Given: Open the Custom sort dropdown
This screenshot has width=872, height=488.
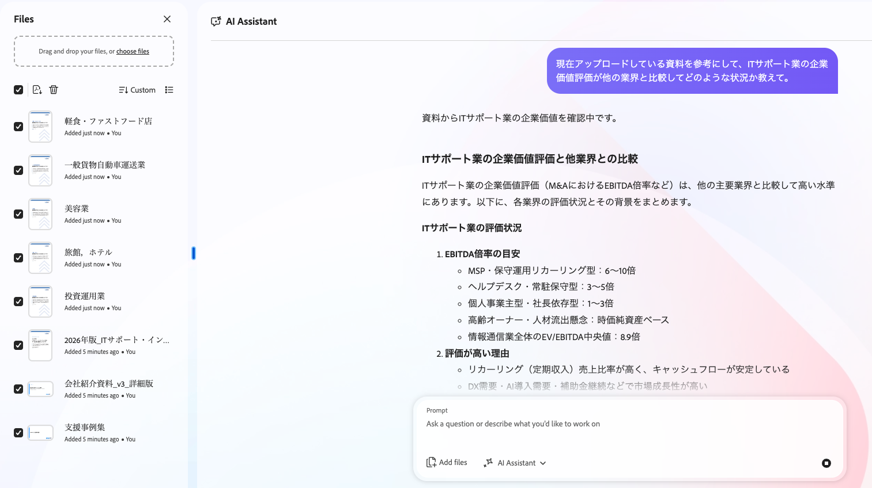Looking at the screenshot, I should 137,90.
